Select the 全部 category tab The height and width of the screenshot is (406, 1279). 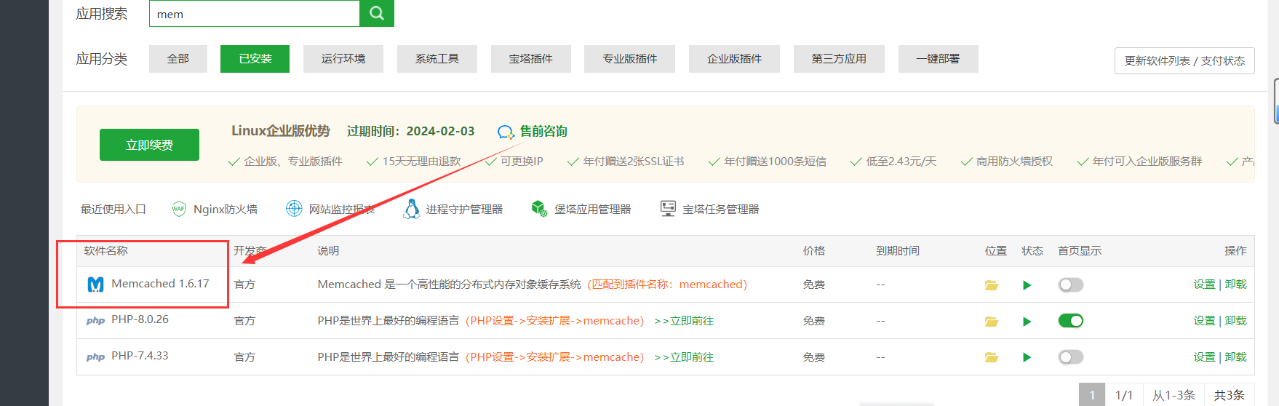click(178, 59)
